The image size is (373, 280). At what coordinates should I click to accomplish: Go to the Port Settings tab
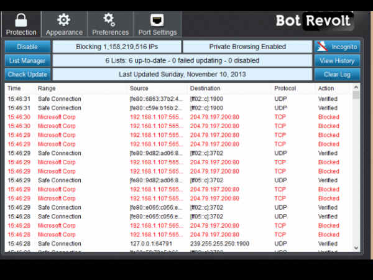157,24
